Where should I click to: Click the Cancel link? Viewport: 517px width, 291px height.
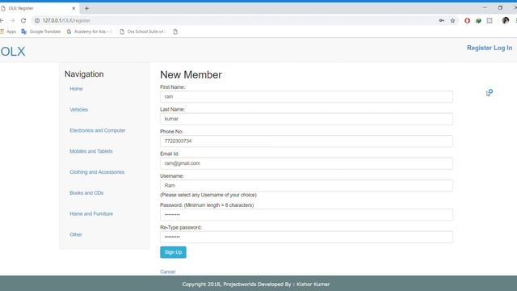167,272
